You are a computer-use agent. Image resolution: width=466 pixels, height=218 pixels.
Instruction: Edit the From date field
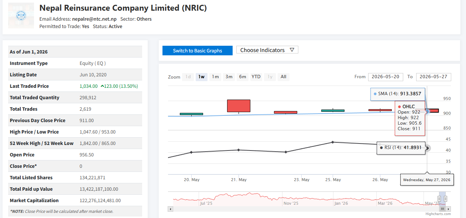[386, 77]
